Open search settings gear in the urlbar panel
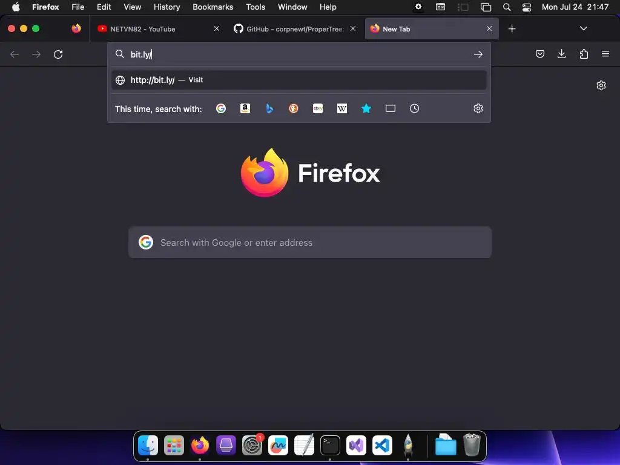Image resolution: width=620 pixels, height=465 pixels. point(478,108)
